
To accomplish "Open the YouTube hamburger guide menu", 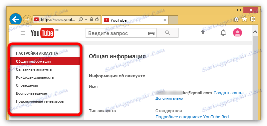I will pyautogui.click(x=23, y=33).
